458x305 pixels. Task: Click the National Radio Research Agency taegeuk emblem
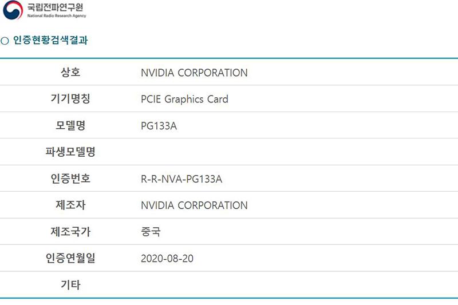pyautogui.click(x=13, y=10)
